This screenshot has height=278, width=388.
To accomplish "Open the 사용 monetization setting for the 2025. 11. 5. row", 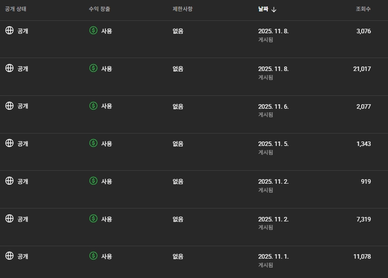I will point(107,144).
